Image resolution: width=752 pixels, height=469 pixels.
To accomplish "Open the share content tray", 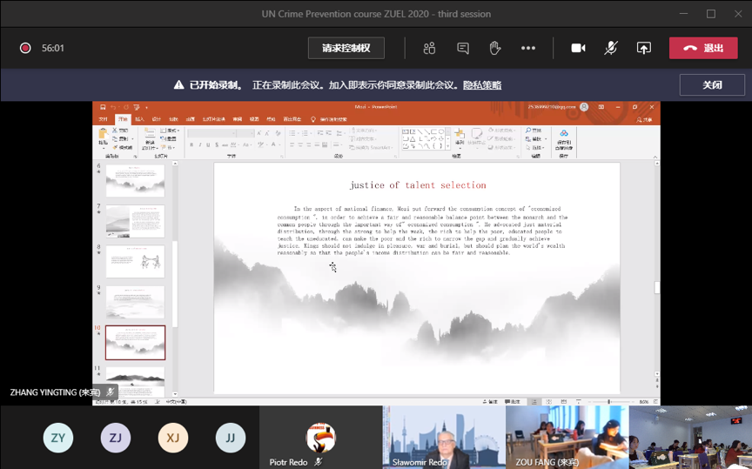I will pos(643,48).
